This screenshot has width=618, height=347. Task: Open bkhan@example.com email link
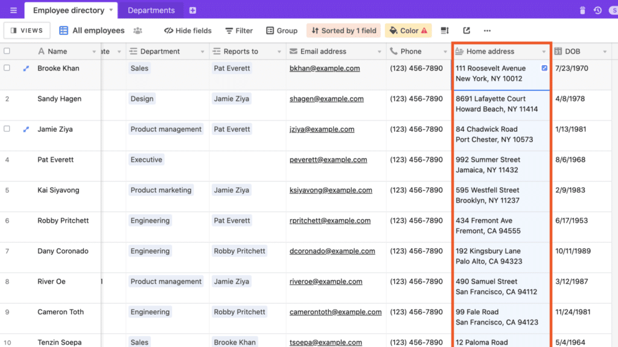[325, 69]
